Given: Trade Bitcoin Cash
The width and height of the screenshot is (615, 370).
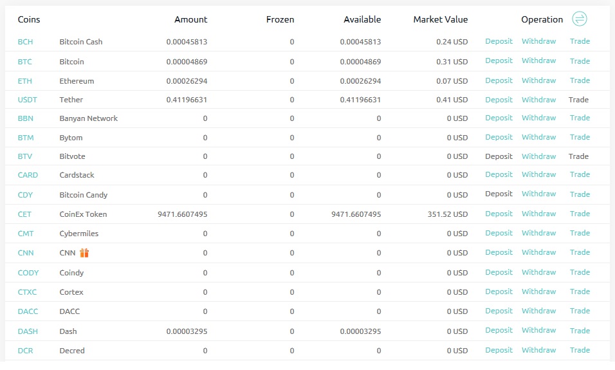Looking at the screenshot, I should (580, 41).
